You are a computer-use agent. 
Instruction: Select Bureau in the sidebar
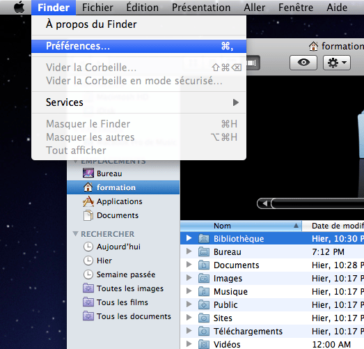click(x=123, y=173)
